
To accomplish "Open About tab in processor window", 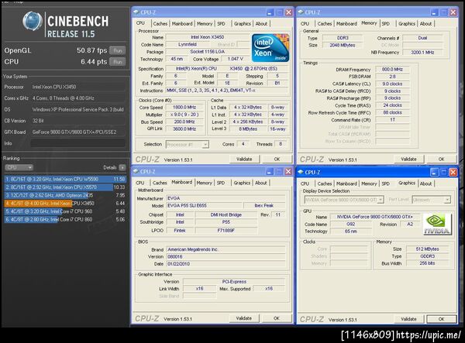I will coord(261,23).
